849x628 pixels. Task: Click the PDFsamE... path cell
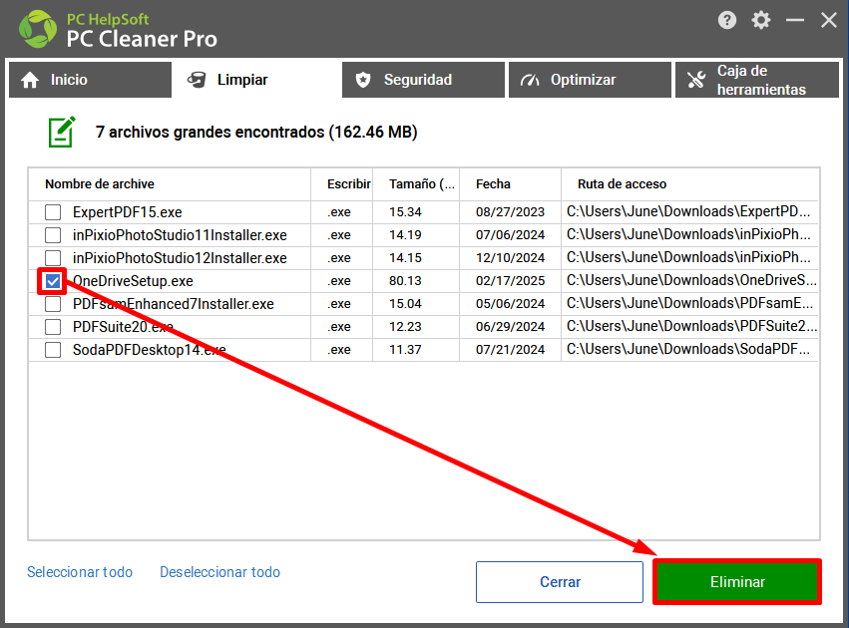point(689,303)
